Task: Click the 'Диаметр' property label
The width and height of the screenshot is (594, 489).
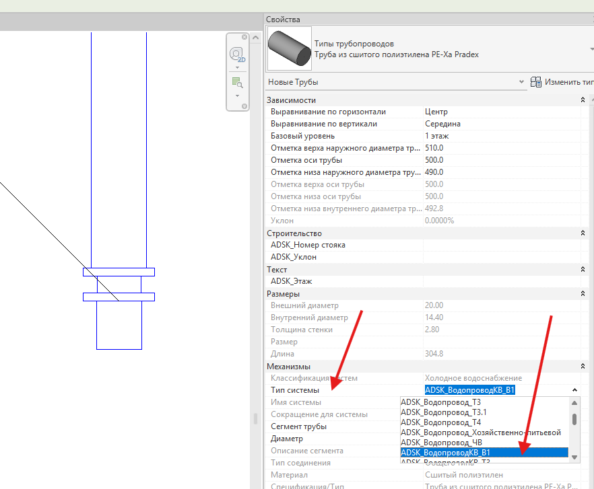Action: tap(287, 439)
